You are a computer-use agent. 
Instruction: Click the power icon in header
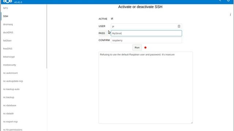click(x=228, y=1)
